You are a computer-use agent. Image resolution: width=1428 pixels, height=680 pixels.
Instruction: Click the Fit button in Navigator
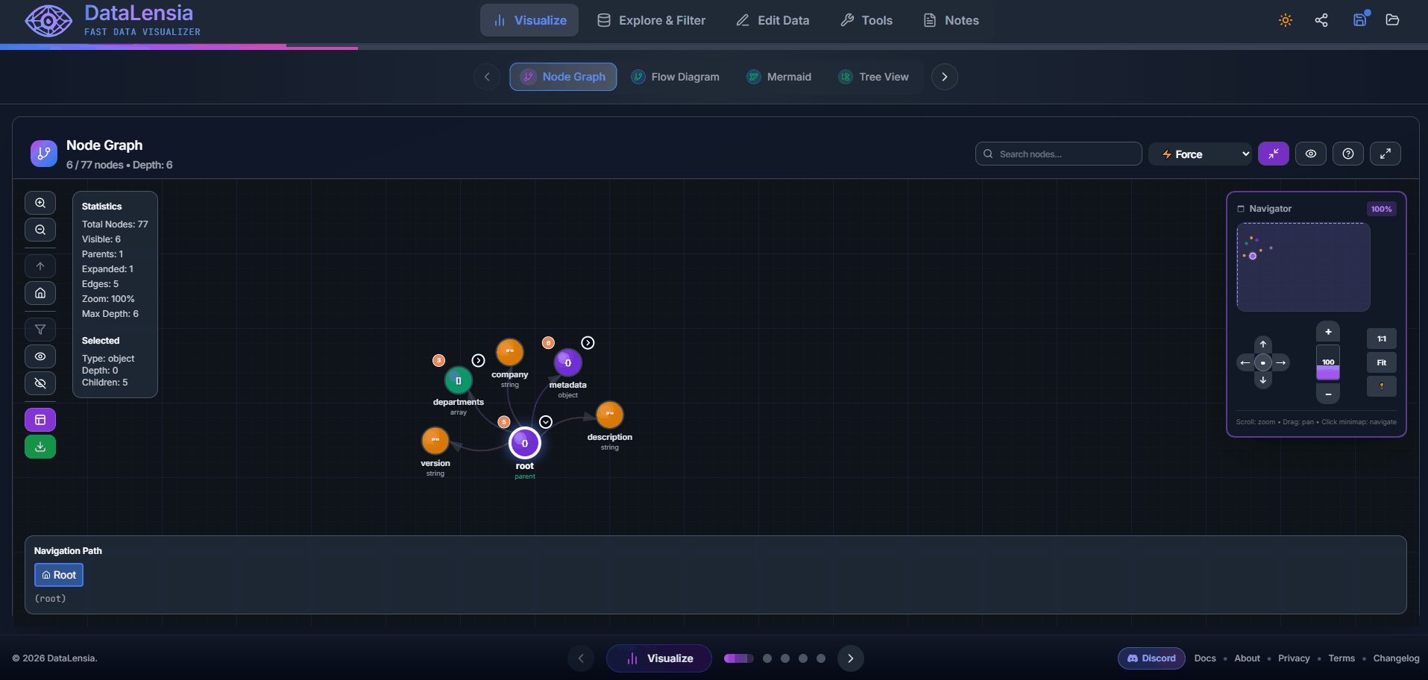pos(1382,362)
